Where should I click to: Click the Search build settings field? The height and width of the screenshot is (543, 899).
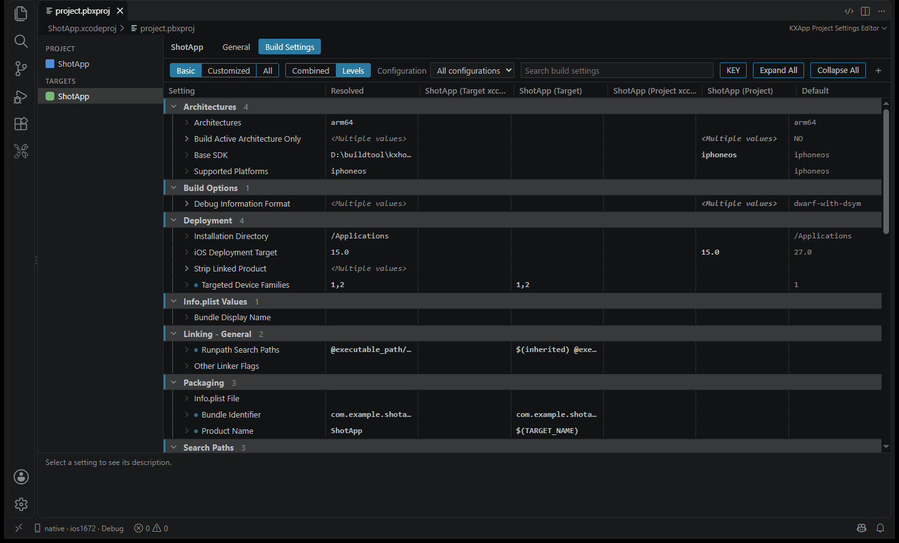(617, 71)
